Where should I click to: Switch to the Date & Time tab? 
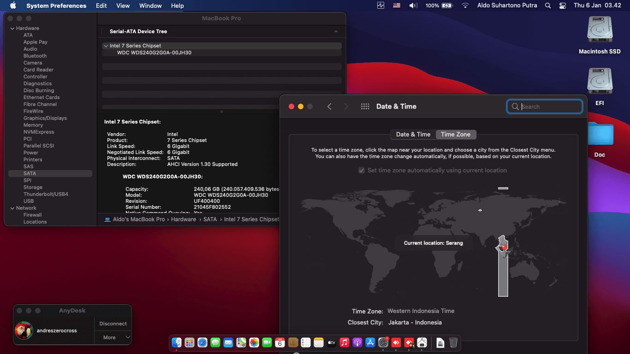413,135
